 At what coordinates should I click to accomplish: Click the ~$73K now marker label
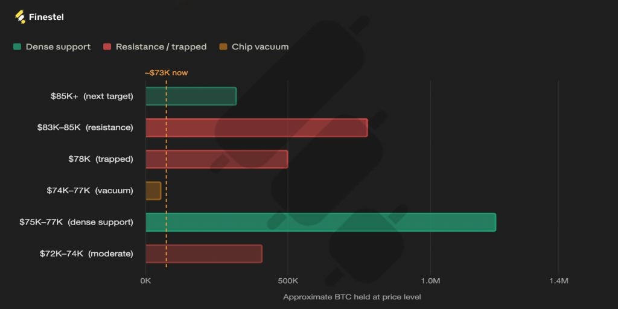tap(166, 73)
